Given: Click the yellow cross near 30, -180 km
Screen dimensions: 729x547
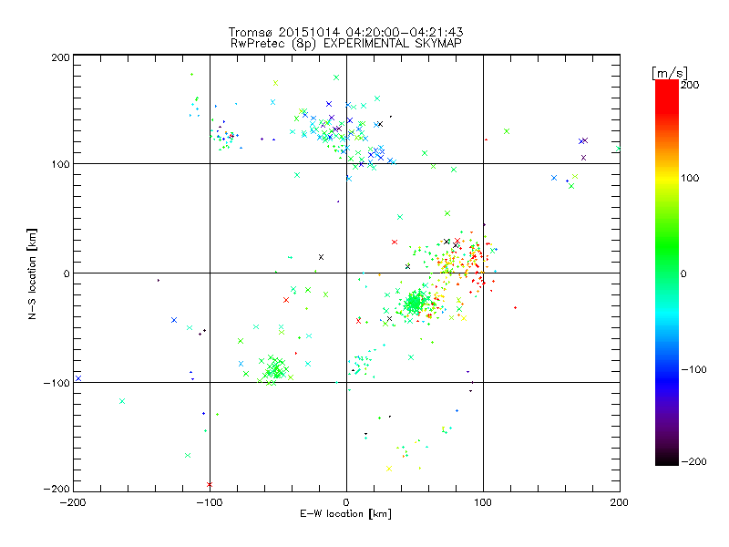Looking at the screenshot, I should [389, 469].
